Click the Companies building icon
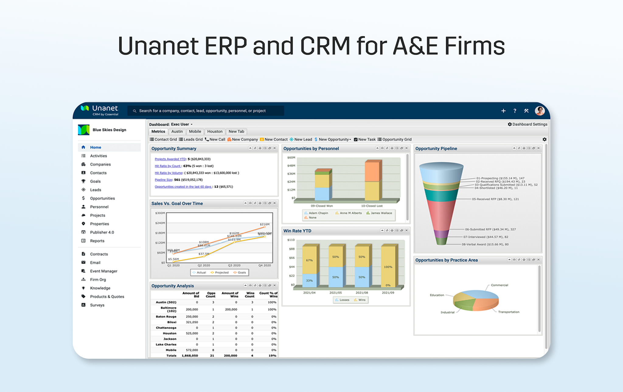Image resolution: width=623 pixels, height=392 pixels. click(x=83, y=164)
